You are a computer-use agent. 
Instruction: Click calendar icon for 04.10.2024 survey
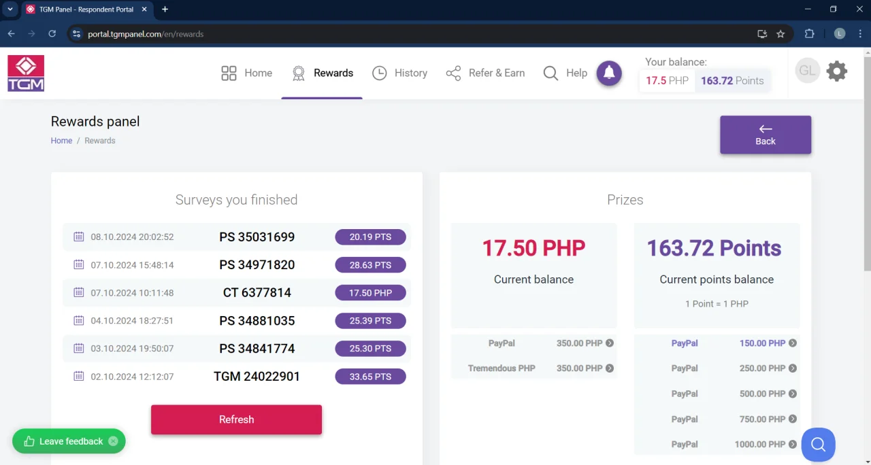78,320
